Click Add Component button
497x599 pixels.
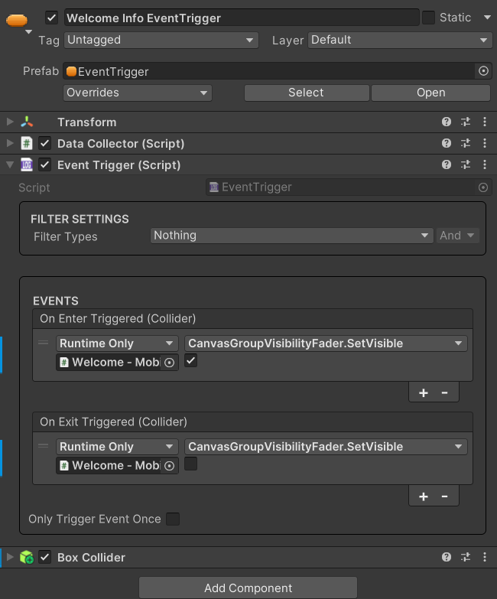click(x=248, y=588)
